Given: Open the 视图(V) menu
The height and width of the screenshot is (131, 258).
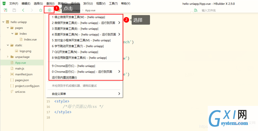Looking at the screenshot, I should tap(101, 4).
